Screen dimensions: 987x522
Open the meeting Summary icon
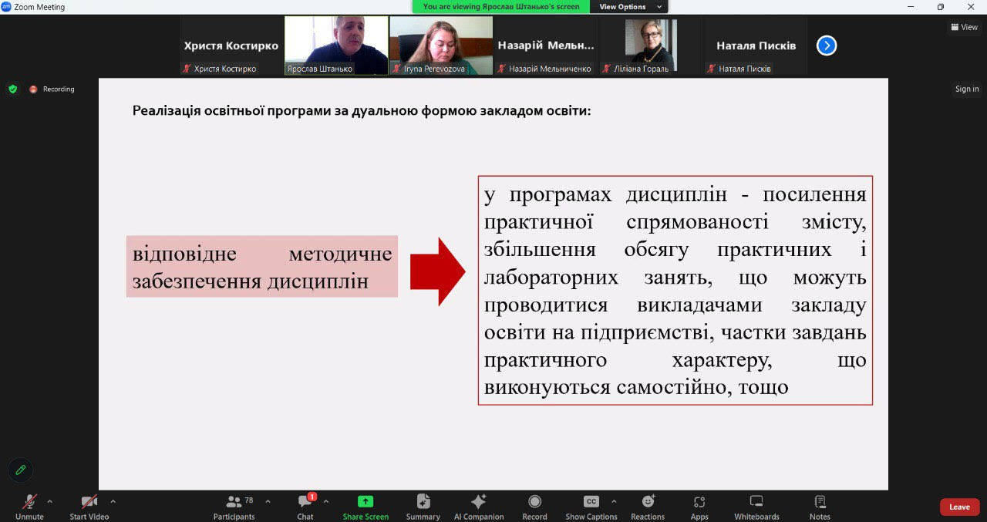(423, 506)
